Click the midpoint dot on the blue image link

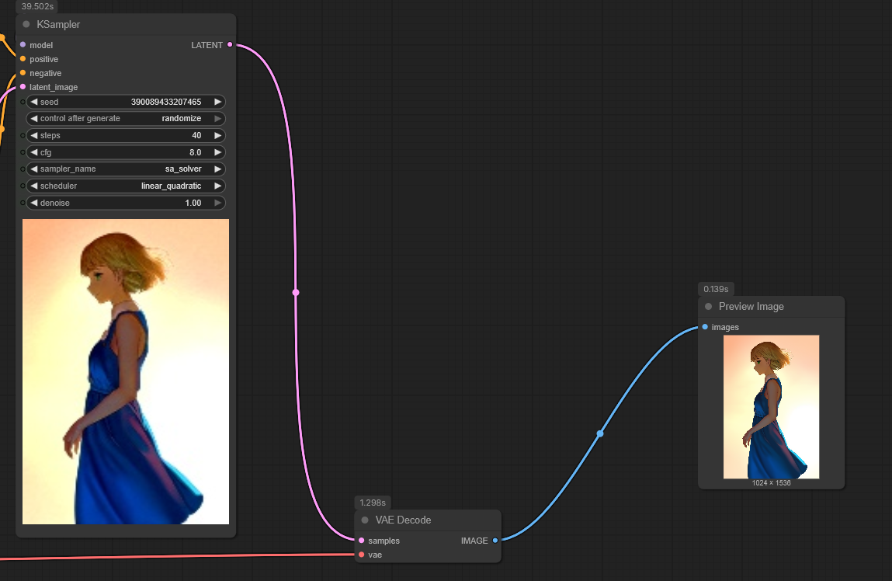pyautogui.click(x=599, y=433)
